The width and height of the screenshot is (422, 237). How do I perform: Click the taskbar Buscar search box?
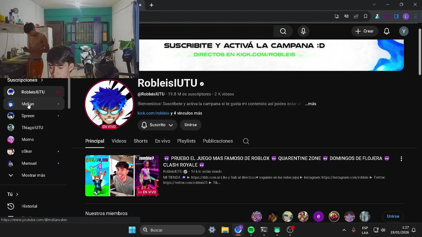[172, 230]
